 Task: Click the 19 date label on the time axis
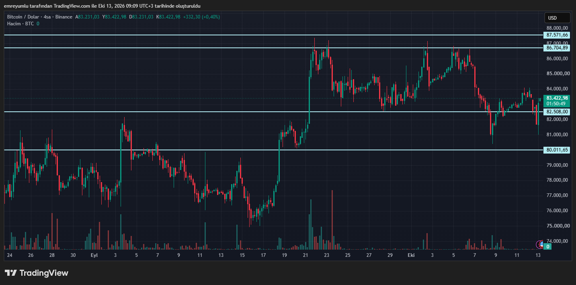click(284, 255)
